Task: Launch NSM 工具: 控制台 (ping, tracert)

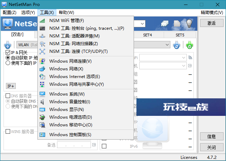Action: point(86,28)
